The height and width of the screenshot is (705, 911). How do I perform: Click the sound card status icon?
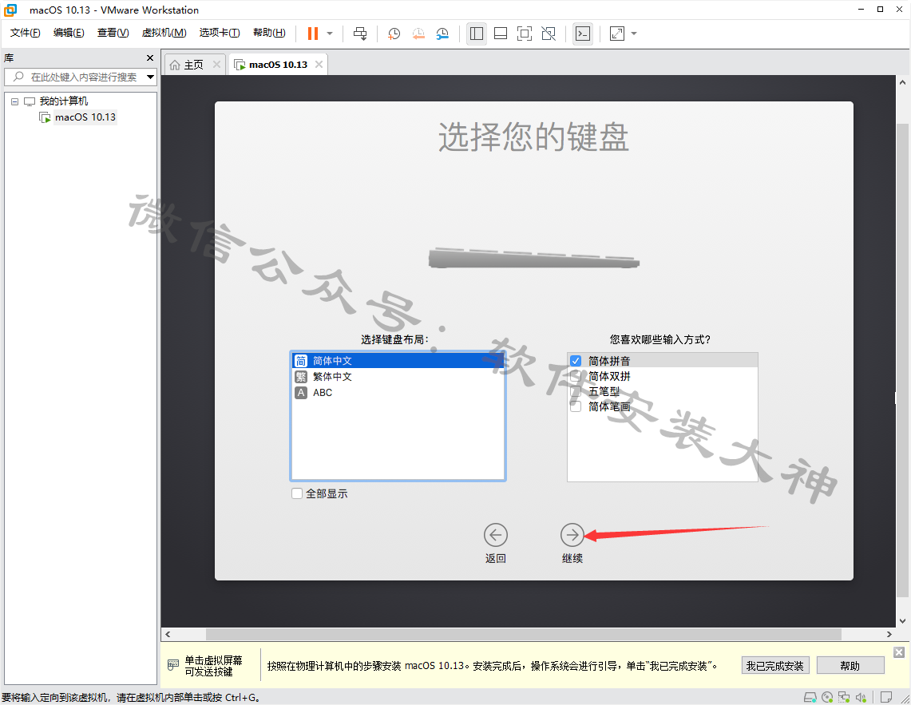[x=861, y=697]
